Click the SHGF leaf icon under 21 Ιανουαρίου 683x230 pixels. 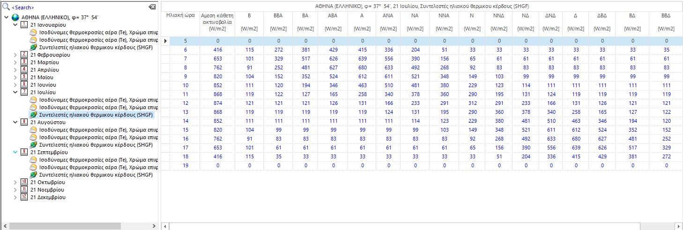tap(34, 47)
